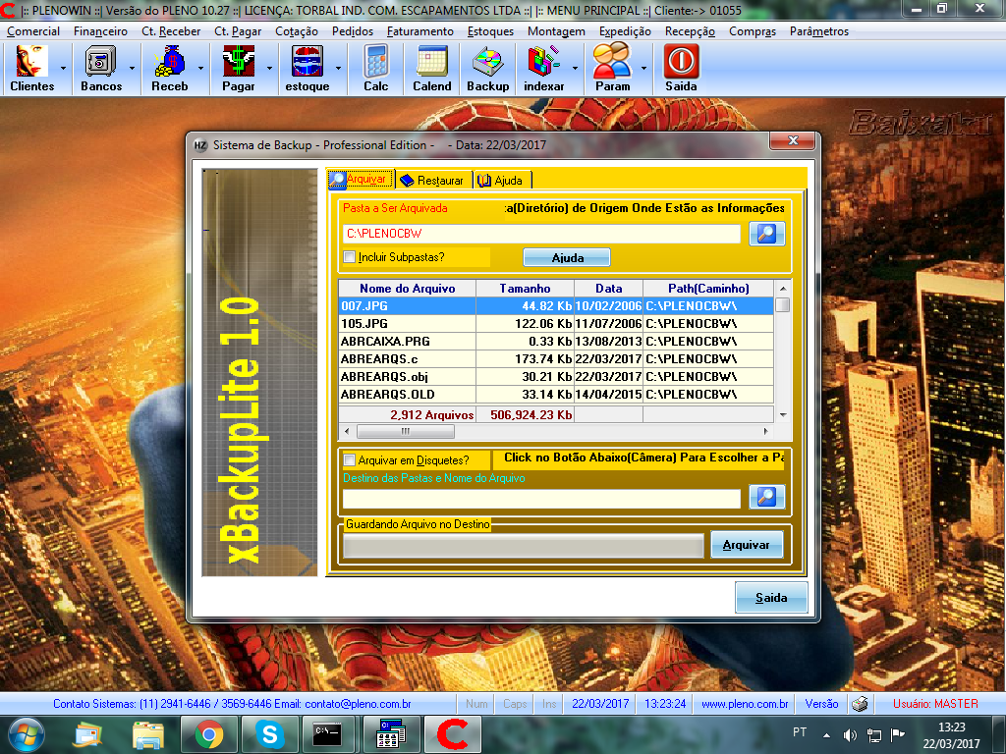Show hidden tray icons arrow
The width and height of the screenshot is (1006, 754).
point(826,735)
